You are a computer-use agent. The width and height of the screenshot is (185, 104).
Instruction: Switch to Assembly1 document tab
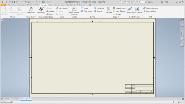(x=15, y=99)
